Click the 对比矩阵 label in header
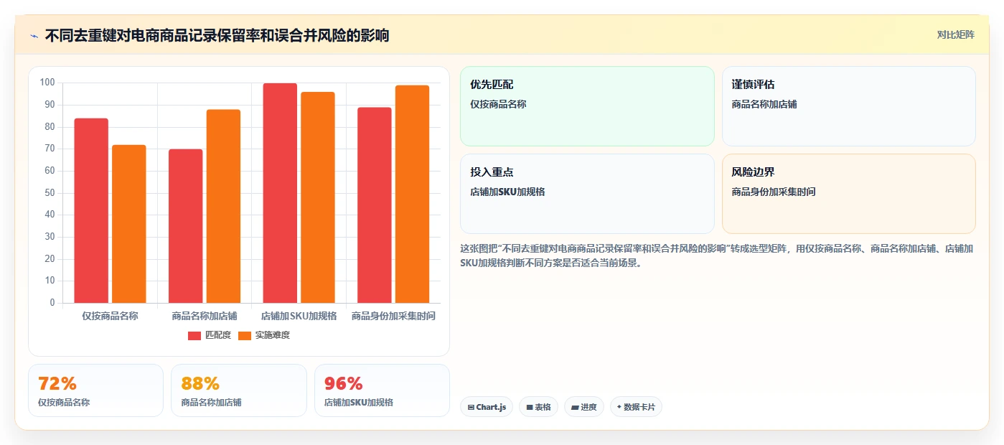 pos(955,34)
